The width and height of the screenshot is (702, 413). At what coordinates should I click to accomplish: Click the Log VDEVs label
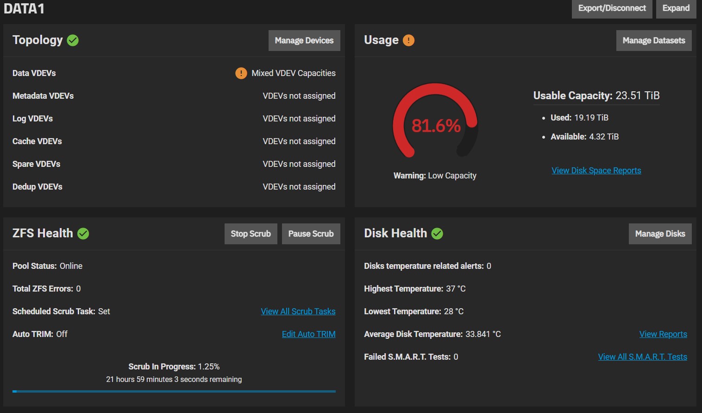(x=32, y=119)
